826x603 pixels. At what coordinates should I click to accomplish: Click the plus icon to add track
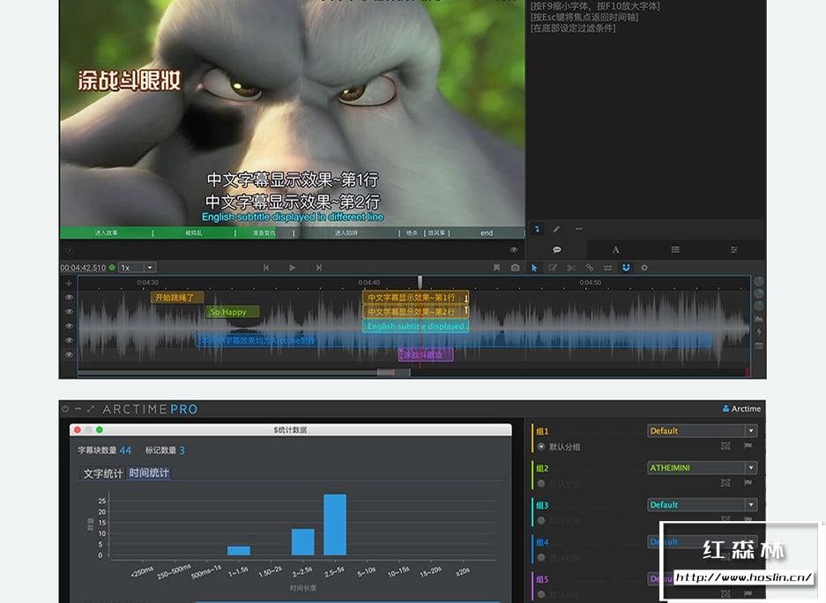click(x=69, y=283)
